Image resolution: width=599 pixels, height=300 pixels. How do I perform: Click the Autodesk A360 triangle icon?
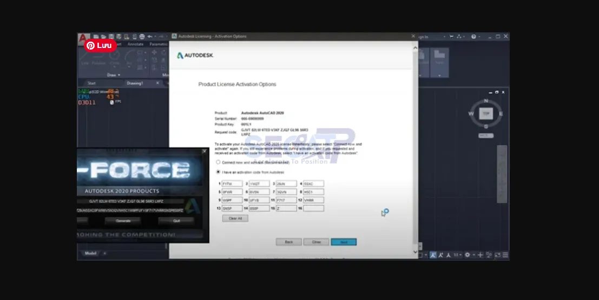coord(459,37)
